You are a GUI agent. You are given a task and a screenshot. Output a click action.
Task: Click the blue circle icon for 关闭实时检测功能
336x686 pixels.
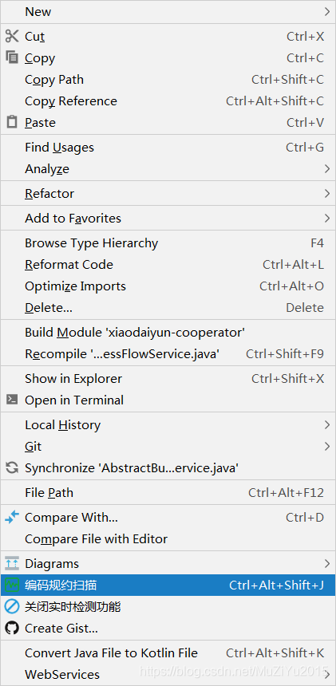coord(12,607)
